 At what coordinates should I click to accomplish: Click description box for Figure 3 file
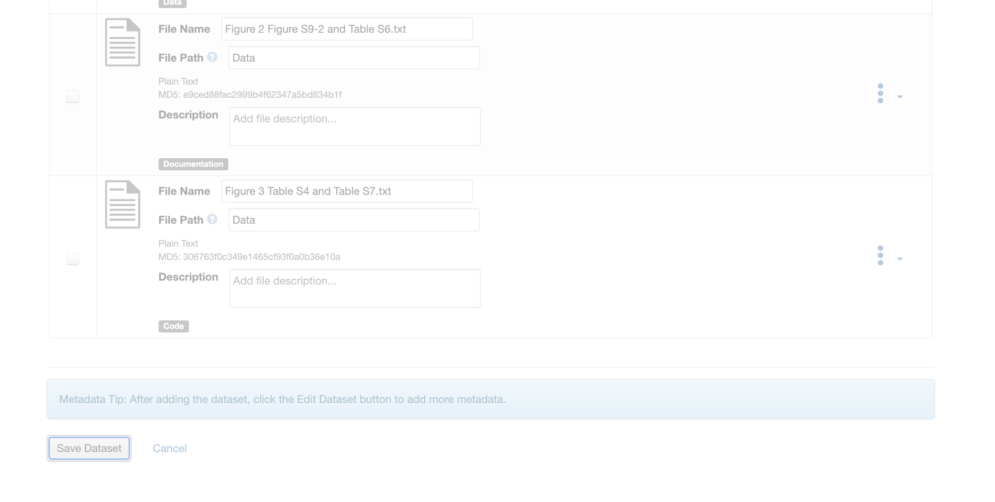coord(355,288)
